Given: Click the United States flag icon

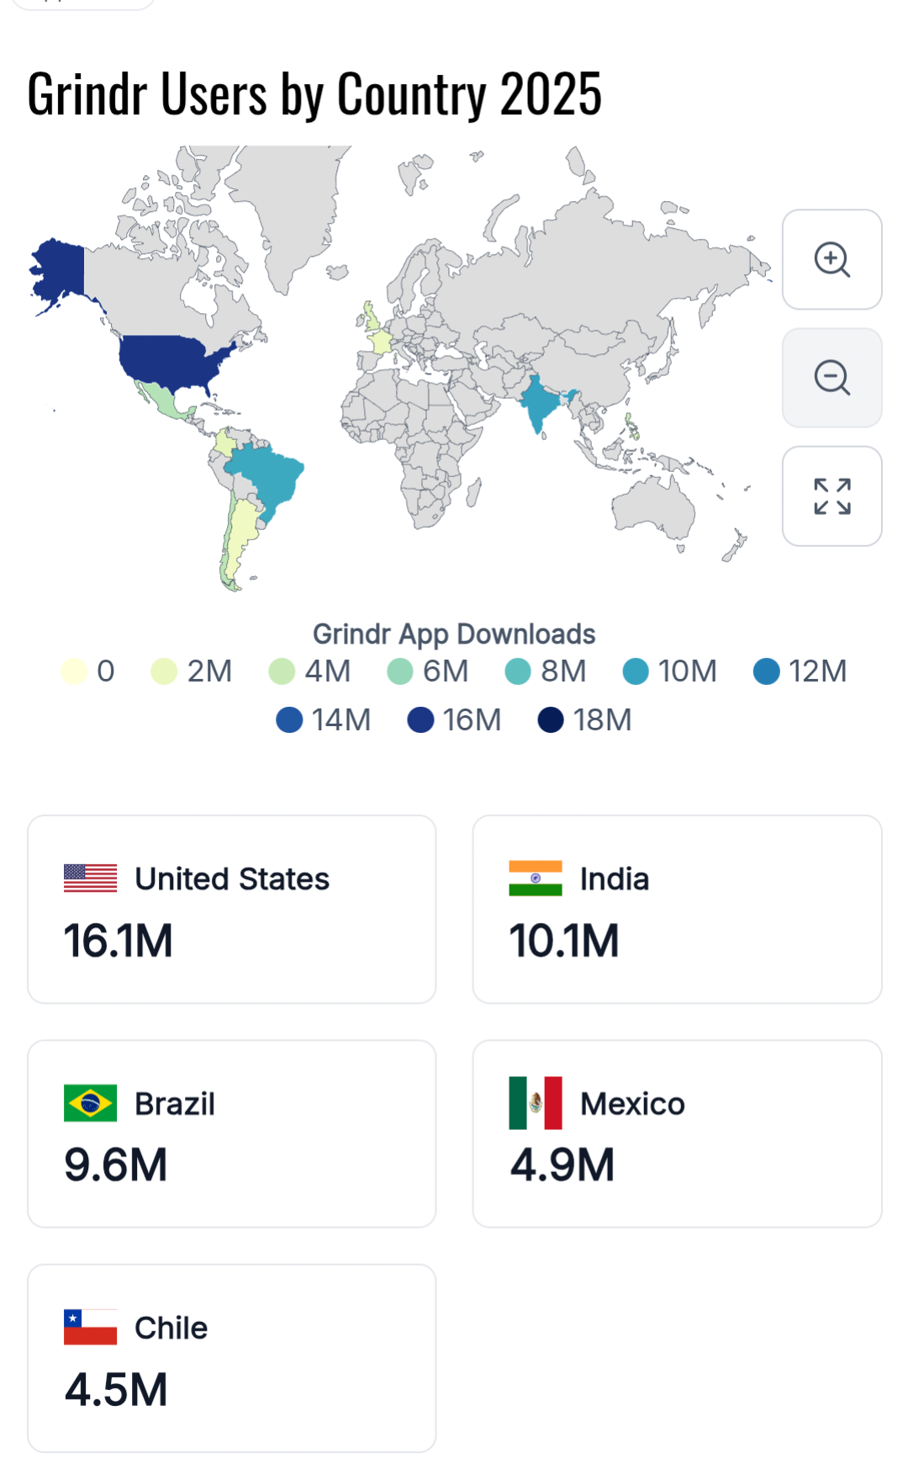Looking at the screenshot, I should coord(90,878).
